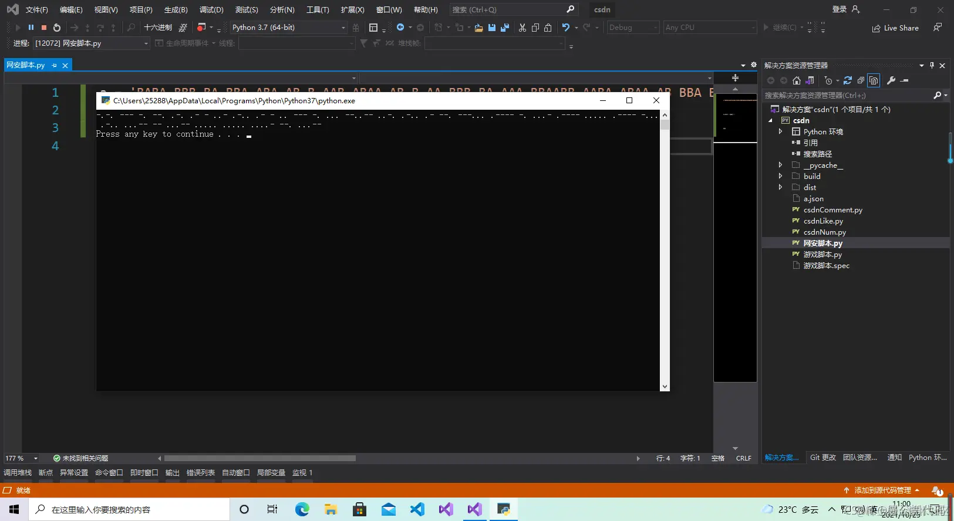This screenshot has height=521, width=954.
Task: Open Windows Start menu
Action: pos(14,509)
